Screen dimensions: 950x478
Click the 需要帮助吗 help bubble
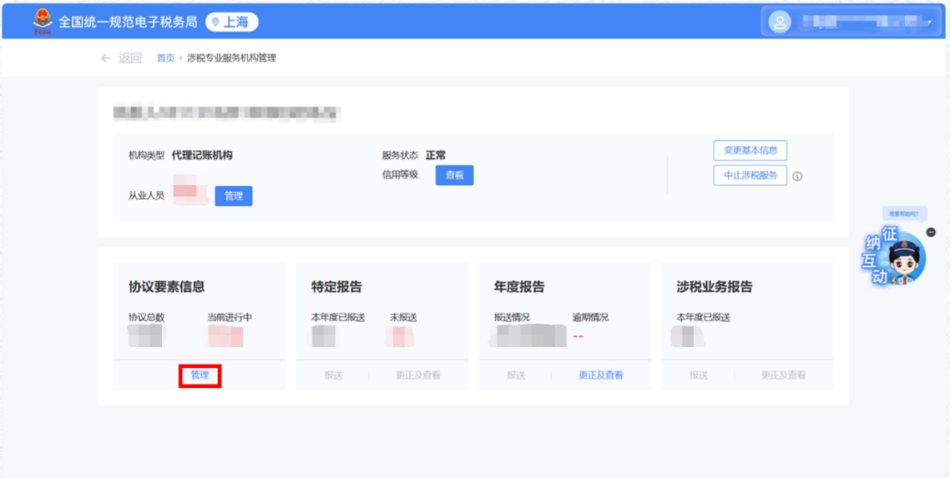(904, 214)
